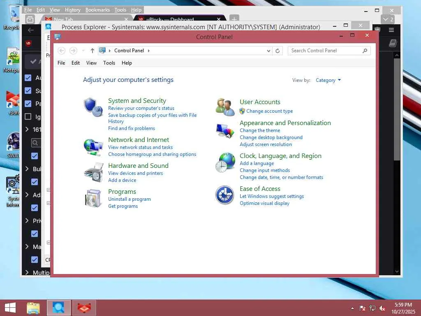Refresh the Control Panel address bar
Image resolution: width=421 pixels, height=316 pixels.
[x=278, y=51]
